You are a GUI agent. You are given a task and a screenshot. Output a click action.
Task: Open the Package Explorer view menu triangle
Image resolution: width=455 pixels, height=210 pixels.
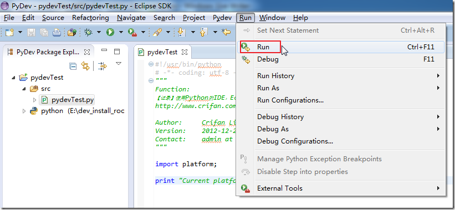(x=119, y=64)
